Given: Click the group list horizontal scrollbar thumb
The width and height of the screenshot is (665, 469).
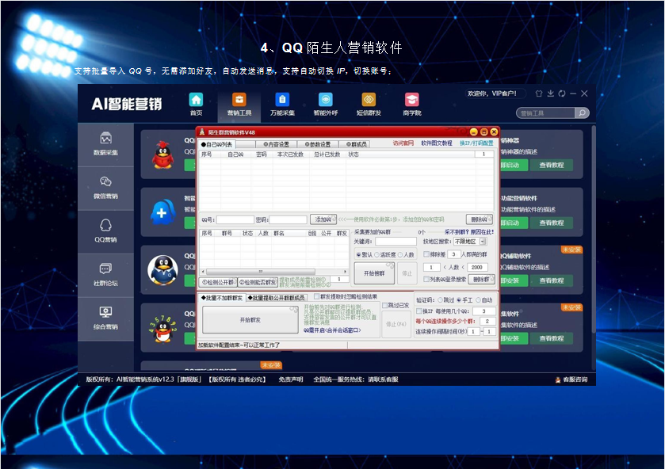Looking at the screenshot, I should [261, 272].
